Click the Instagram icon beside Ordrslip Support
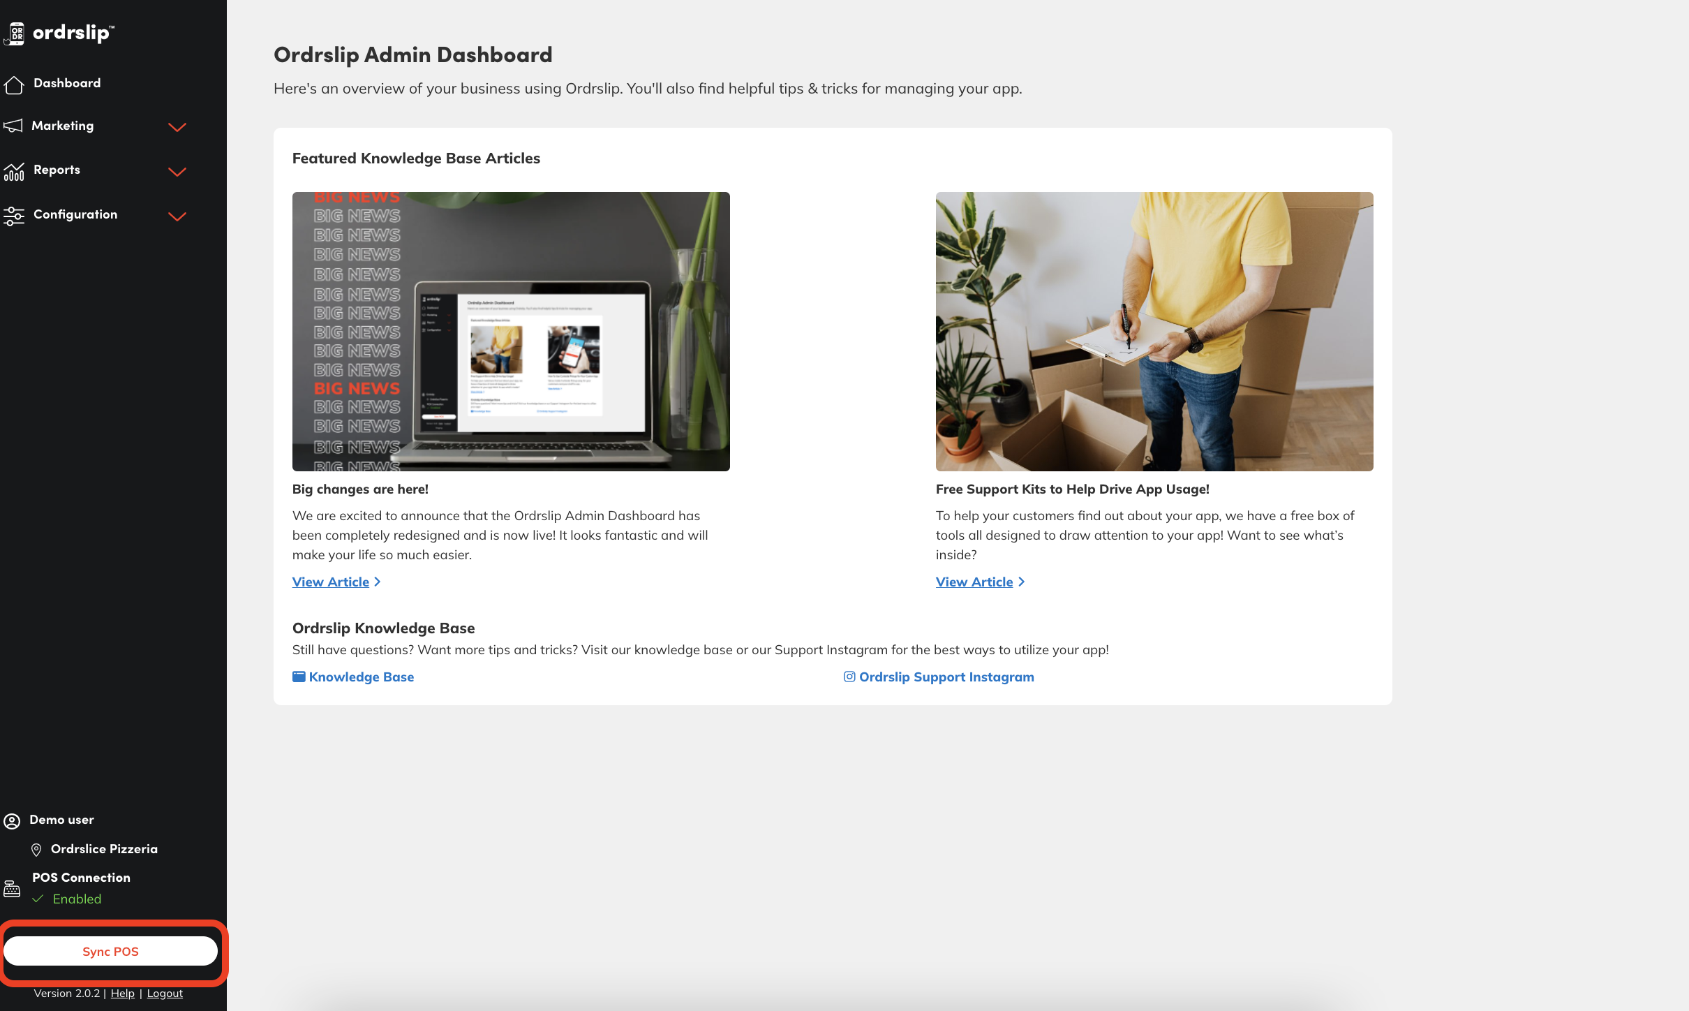Viewport: 1689px width, 1011px height. click(849, 677)
